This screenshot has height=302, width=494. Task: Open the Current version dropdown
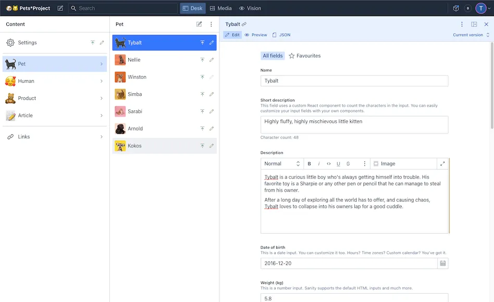pos(471,35)
